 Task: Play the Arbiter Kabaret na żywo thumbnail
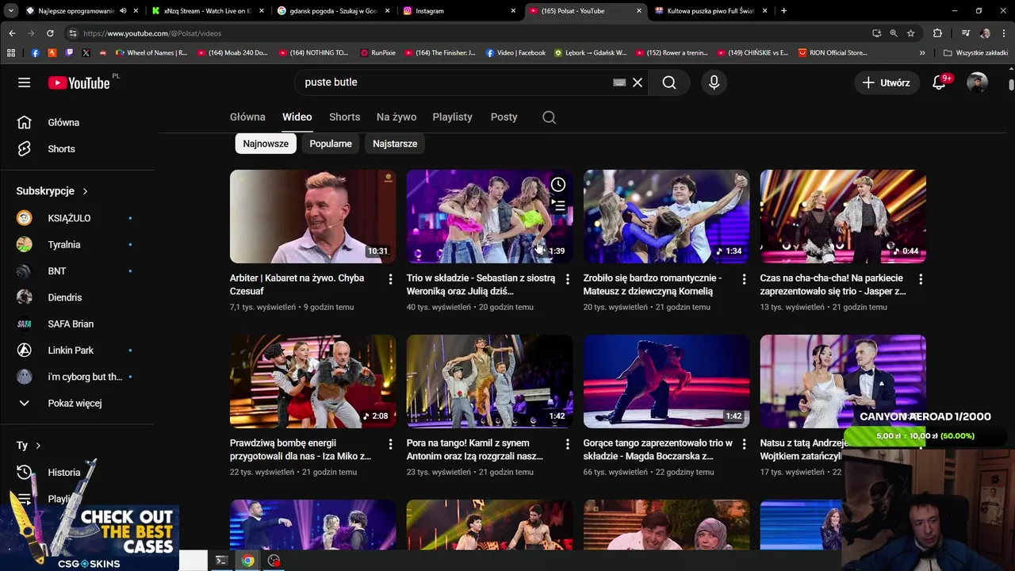point(312,217)
